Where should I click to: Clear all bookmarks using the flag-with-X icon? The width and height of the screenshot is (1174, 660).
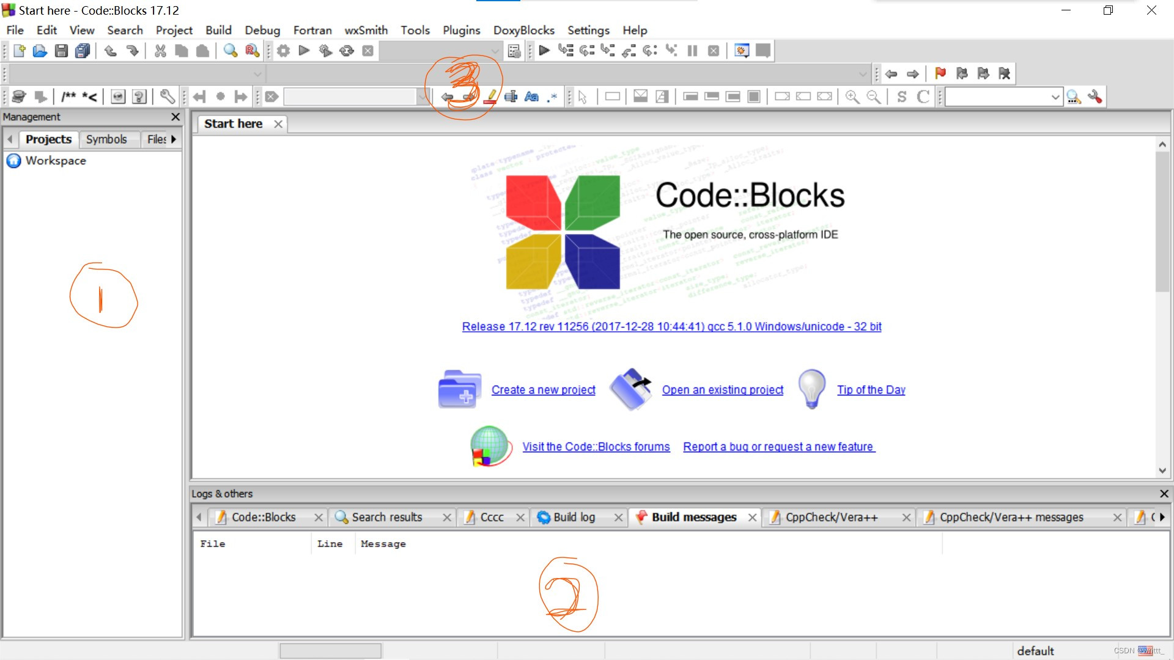click(x=1005, y=74)
